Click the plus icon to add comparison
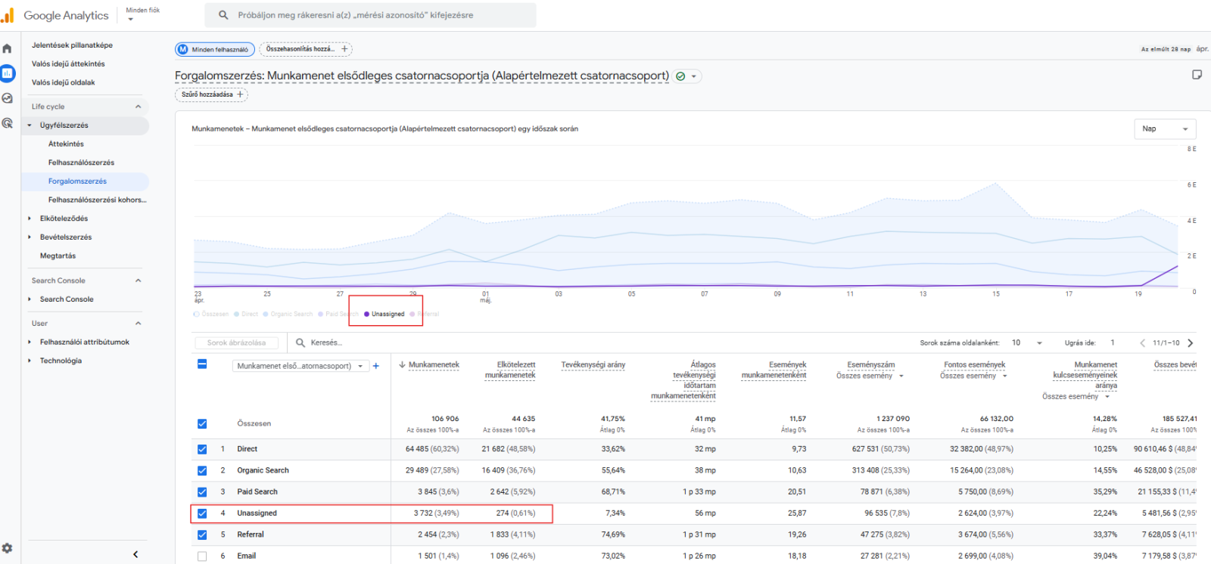 click(x=344, y=49)
